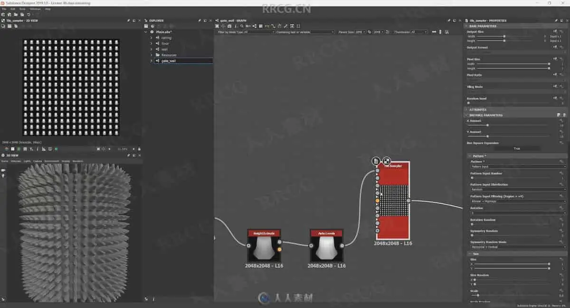Expand the wall graph in Explorer
The width and height of the screenshot is (570, 308).
point(152,49)
